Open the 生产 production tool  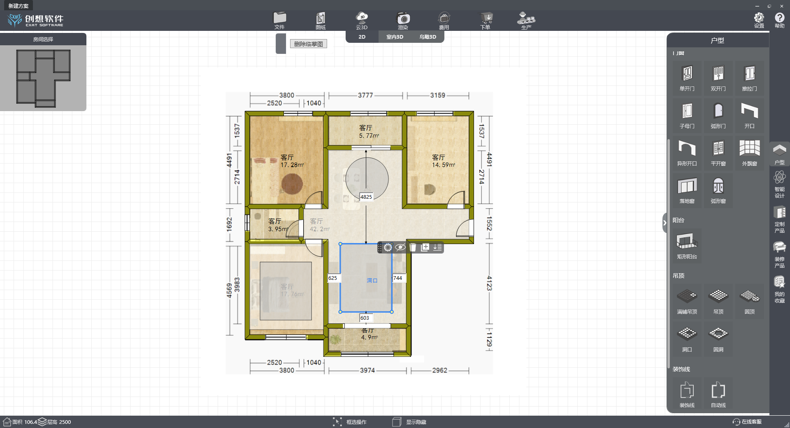pyautogui.click(x=526, y=21)
